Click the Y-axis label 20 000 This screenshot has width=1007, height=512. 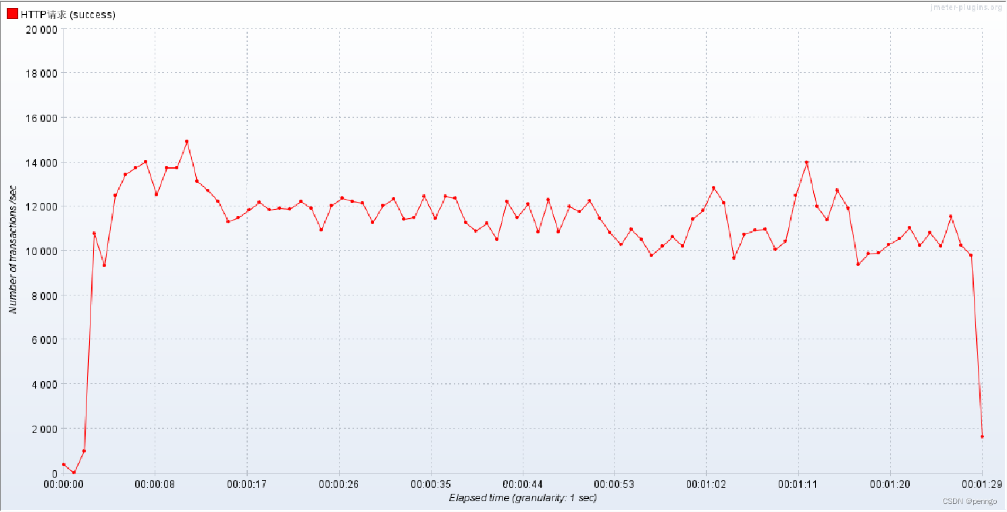pyautogui.click(x=43, y=29)
